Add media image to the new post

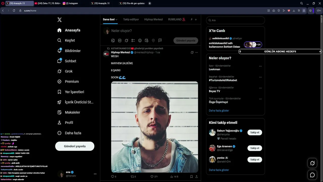click(x=113, y=40)
